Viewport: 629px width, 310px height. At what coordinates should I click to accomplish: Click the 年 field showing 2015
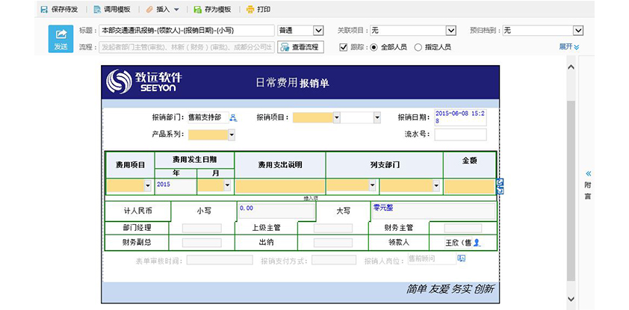[x=176, y=187]
